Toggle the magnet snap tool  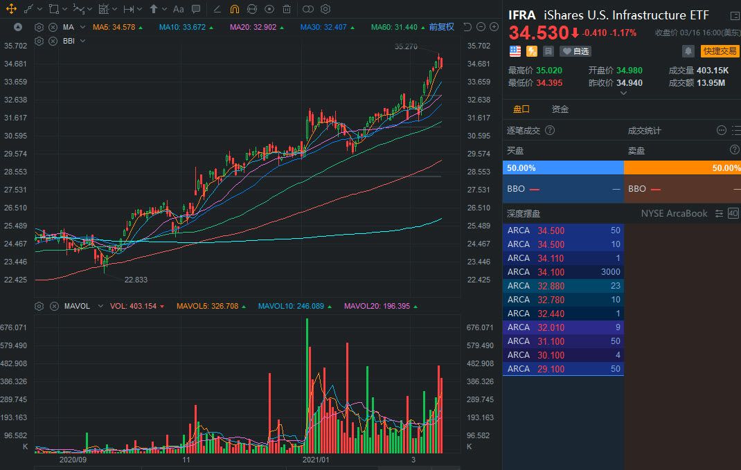pyautogui.click(x=234, y=9)
